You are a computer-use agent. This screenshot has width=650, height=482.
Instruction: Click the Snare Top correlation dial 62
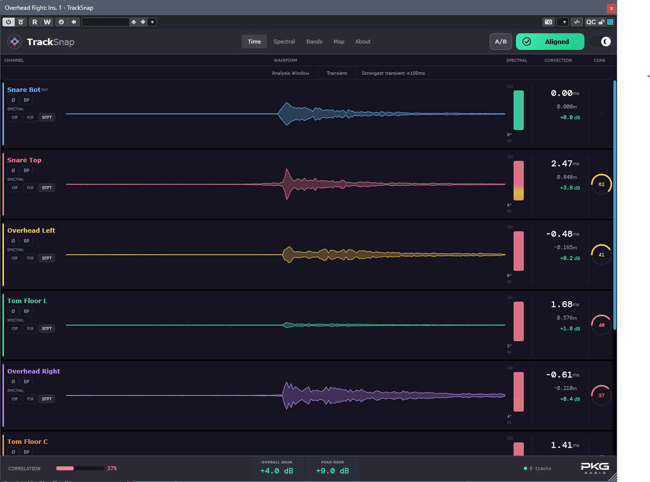(x=601, y=184)
